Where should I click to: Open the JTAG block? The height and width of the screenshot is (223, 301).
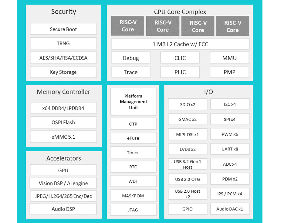tap(133, 210)
